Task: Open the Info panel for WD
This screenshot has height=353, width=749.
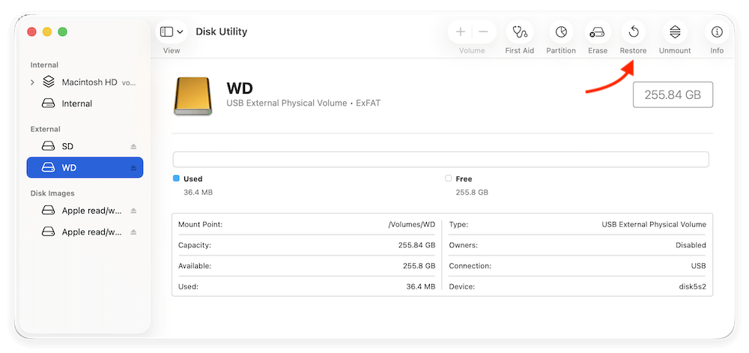Action: pyautogui.click(x=717, y=32)
